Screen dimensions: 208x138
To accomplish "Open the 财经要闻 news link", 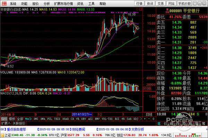I will click(79, 129).
